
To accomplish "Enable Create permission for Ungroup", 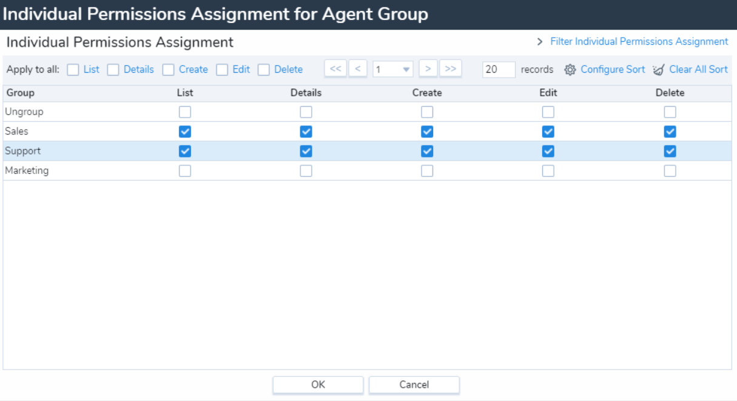I will point(427,112).
